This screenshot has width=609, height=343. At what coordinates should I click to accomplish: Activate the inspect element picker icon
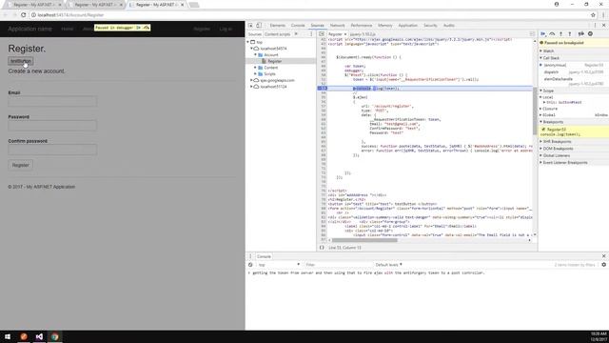pos(250,26)
